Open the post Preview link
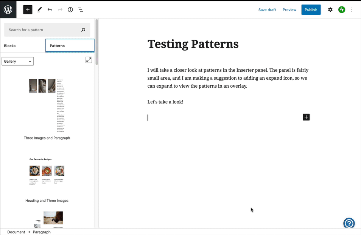The width and height of the screenshot is (361, 235). [289, 10]
